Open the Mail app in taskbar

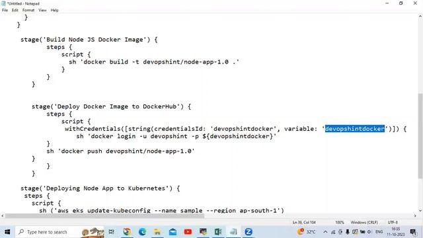pyautogui.click(x=173, y=232)
